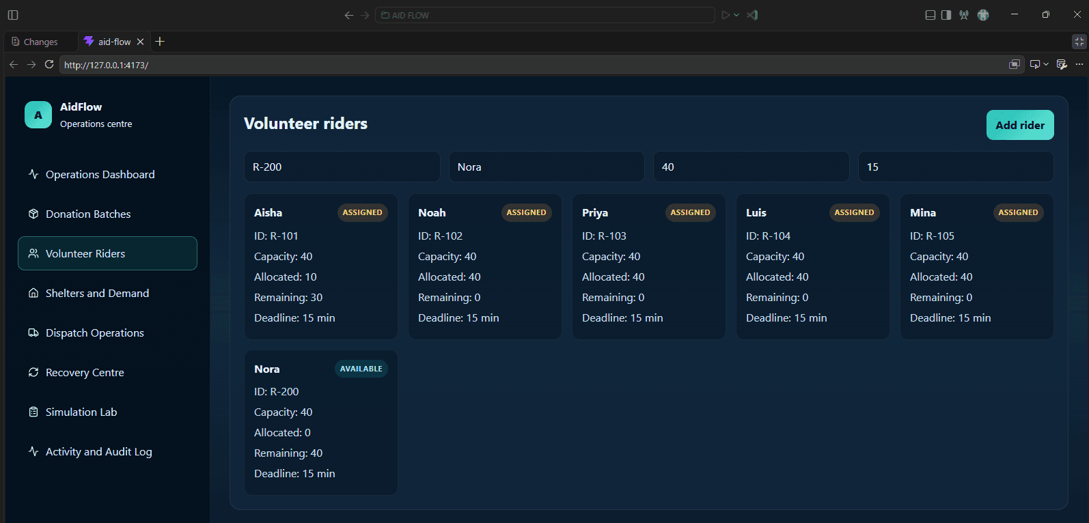1089x523 pixels.
Task: Open a new tab with plus icon
Action: point(160,42)
